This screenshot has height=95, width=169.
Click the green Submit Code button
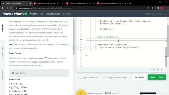tap(157, 77)
